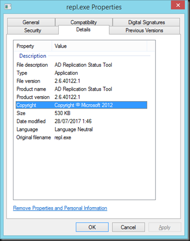190x241 pixels.
Task: Select the Security tab
Action: (x=32, y=30)
